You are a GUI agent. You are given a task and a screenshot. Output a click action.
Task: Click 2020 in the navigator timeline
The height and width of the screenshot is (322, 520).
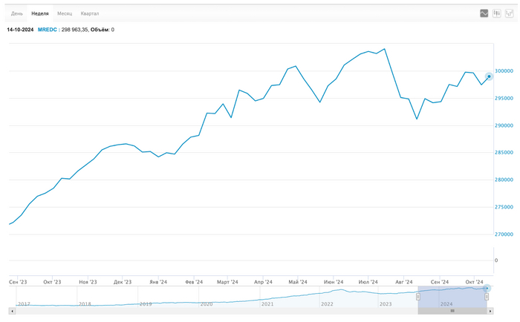pyautogui.click(x=206, y=304)
